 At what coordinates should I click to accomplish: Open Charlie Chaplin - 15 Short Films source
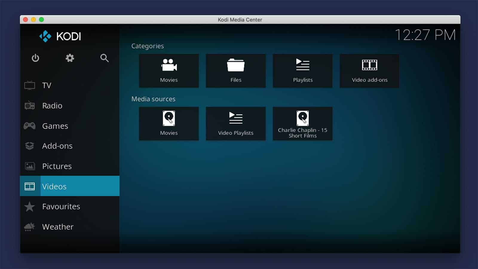303,124
